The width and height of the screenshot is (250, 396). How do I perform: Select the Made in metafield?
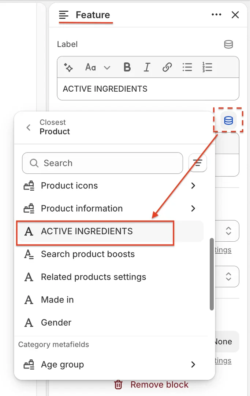pos(57,300)
